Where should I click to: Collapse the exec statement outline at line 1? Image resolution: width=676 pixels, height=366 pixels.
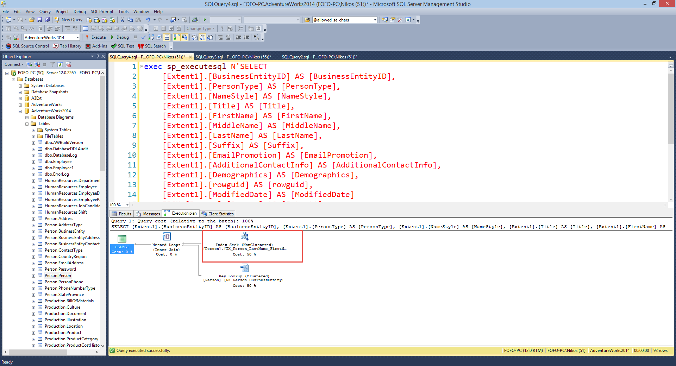point(142,67)
